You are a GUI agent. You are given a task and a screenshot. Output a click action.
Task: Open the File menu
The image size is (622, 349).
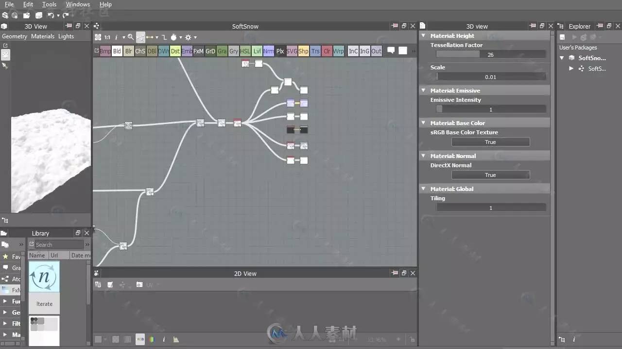(x=9, y=4)
